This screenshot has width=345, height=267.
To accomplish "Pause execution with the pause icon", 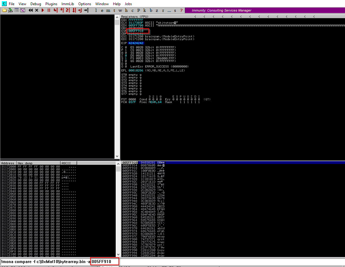I will pos(48,10).
